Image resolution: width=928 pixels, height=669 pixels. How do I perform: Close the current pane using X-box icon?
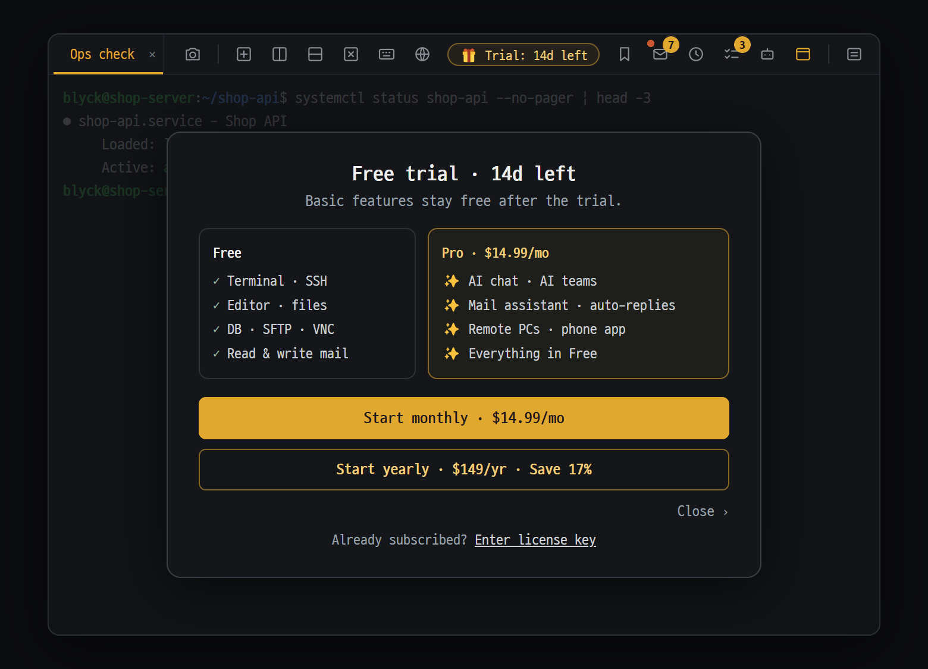351,54
